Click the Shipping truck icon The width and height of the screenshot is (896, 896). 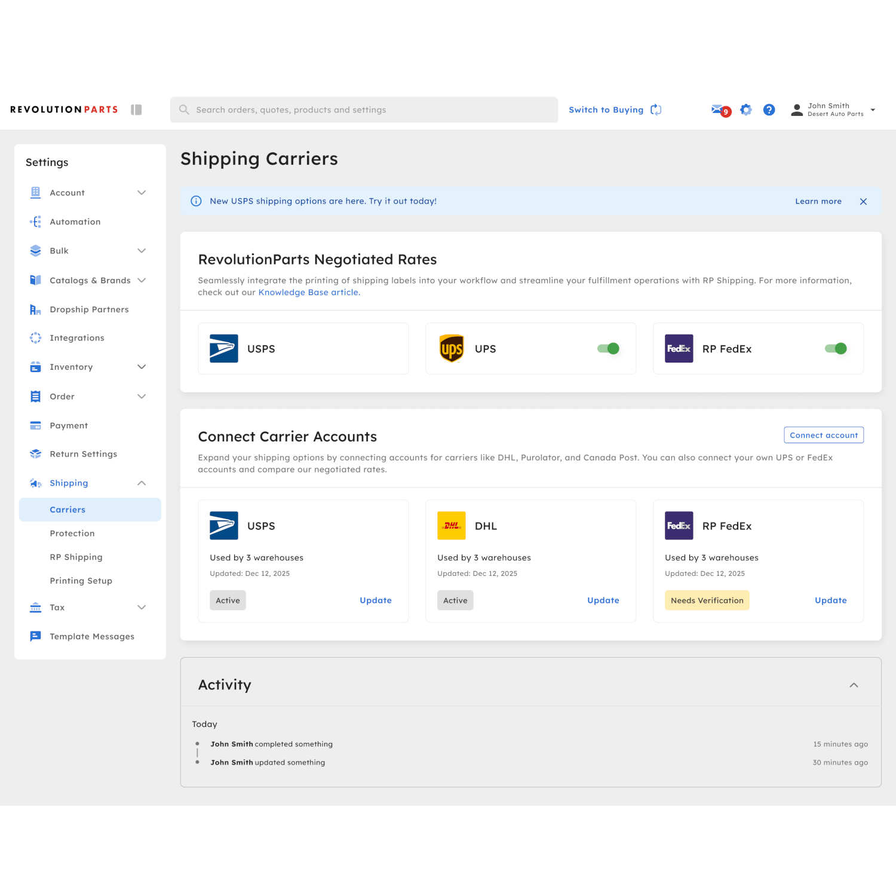[x=35, y=483]
